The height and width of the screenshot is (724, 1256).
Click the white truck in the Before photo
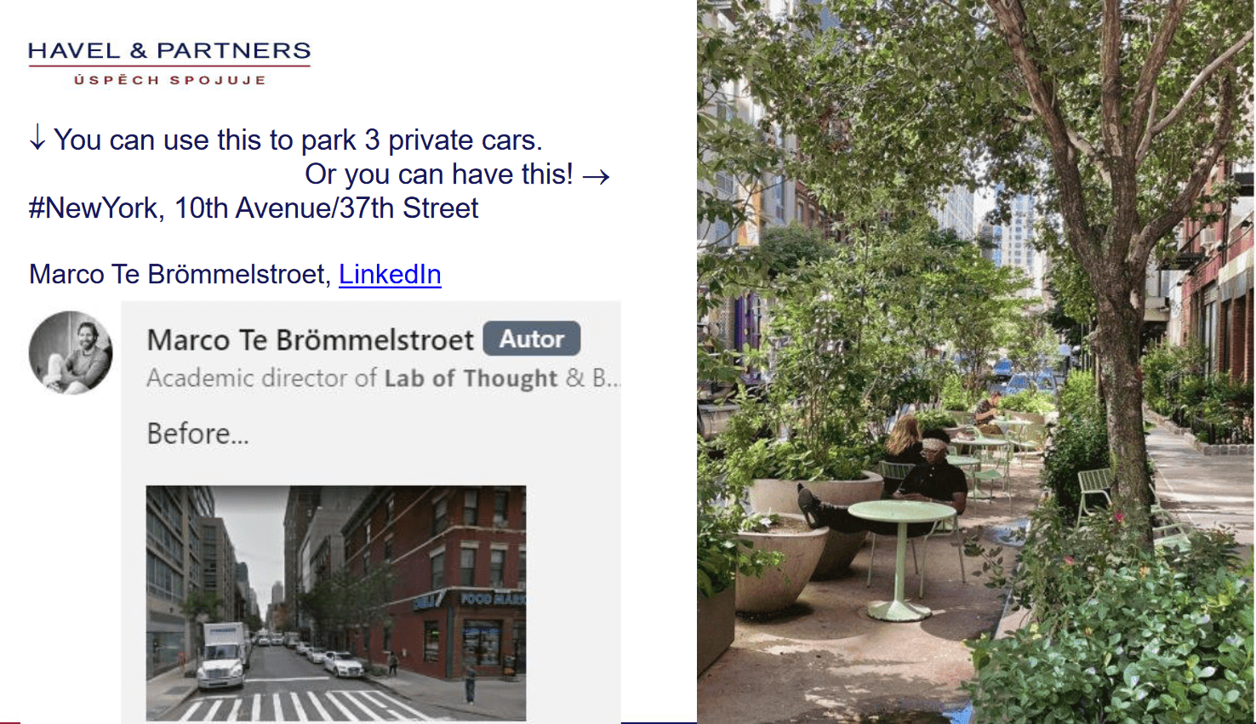[222, 654]
